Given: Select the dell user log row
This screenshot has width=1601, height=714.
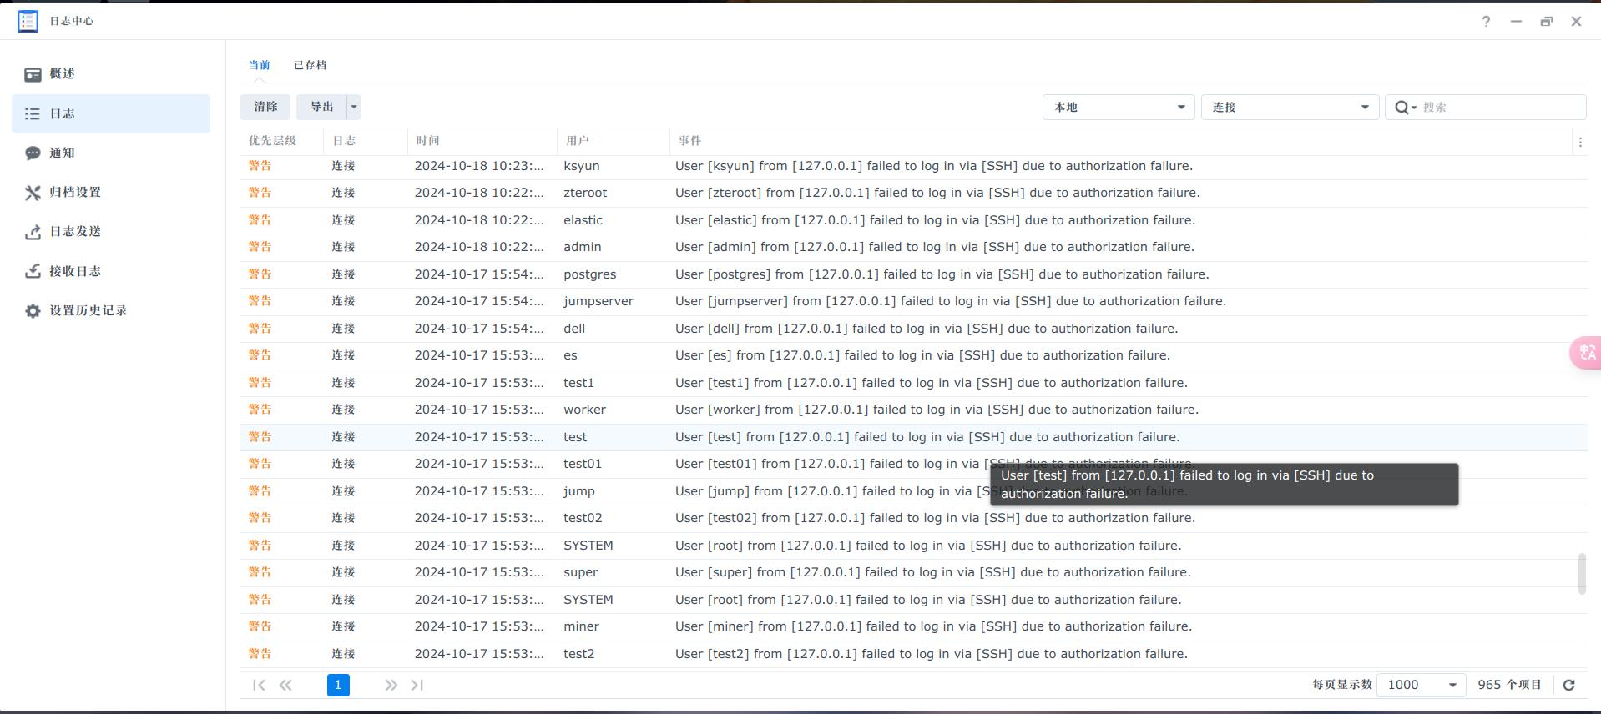Looking at the screenshot, I should [x=913, y=329].
